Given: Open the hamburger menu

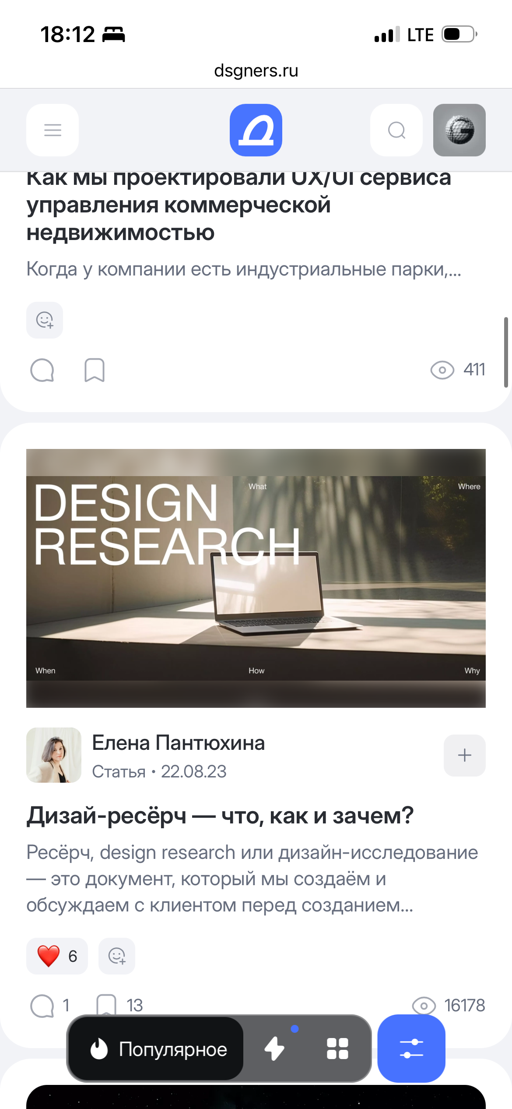Looking at the screenshot, I should tap(53, 130).
